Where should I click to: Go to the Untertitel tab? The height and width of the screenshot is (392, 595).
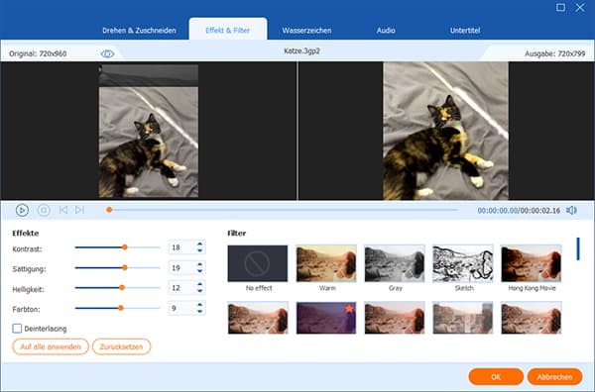click(x=465, y=31)
